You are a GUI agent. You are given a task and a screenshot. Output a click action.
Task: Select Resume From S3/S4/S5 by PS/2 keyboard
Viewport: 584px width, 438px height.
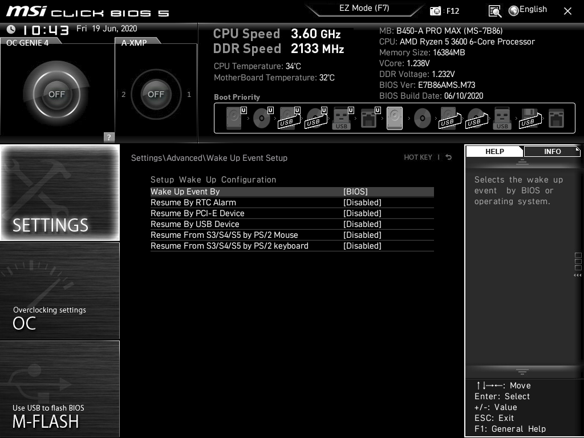click(229, 245)
